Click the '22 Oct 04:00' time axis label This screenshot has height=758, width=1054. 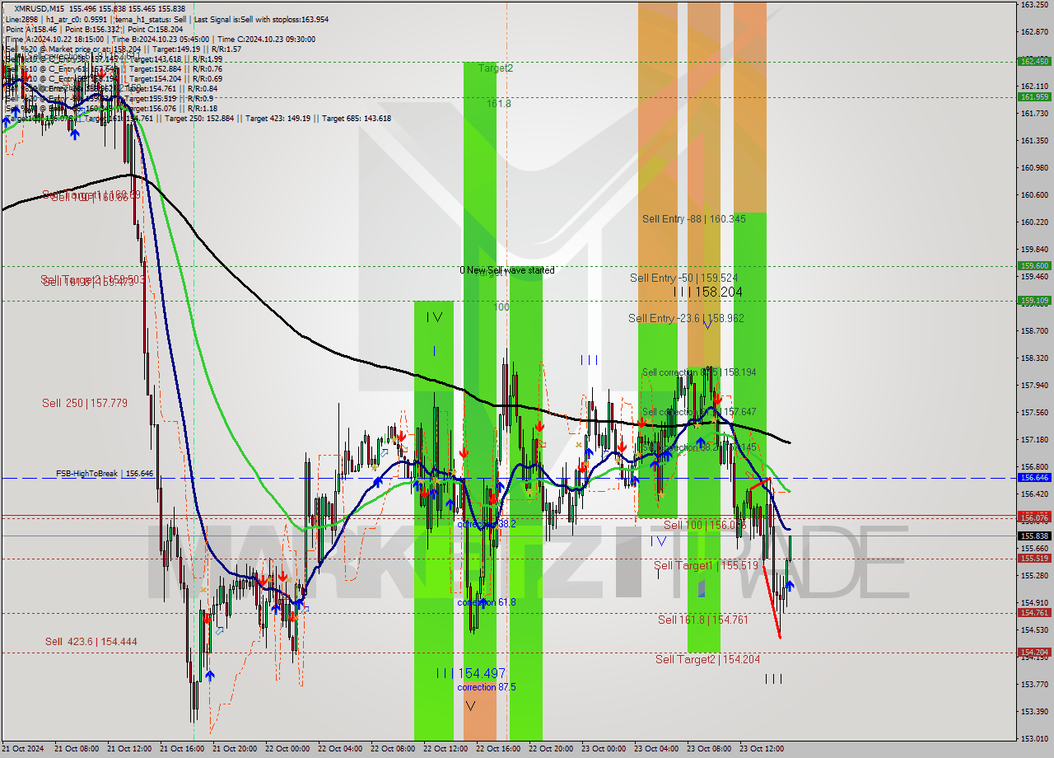[x=339, y=749]
